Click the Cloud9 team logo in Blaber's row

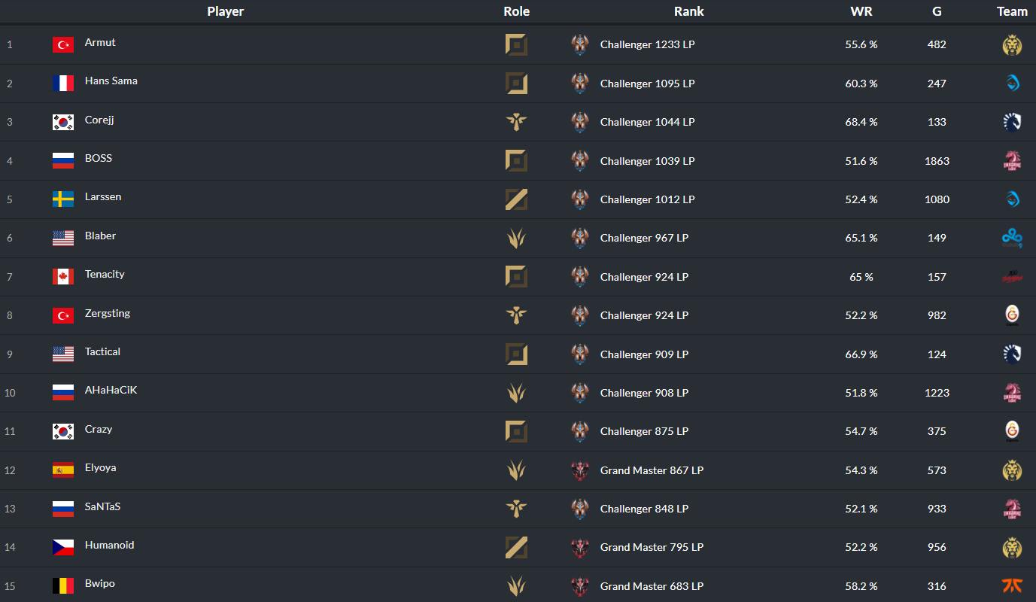[1012, 239]
